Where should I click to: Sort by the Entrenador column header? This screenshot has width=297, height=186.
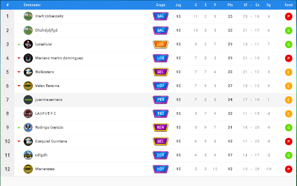[32, 5]
